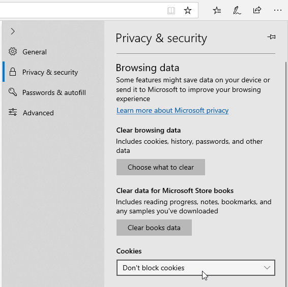Click the Share page icon
Screen dimensions: 288x287
click(x=257, y=10)
